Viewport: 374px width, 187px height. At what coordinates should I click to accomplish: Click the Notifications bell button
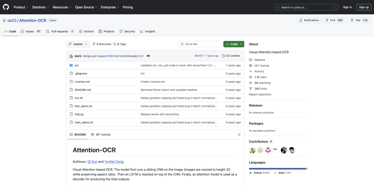tap(309, 20)
